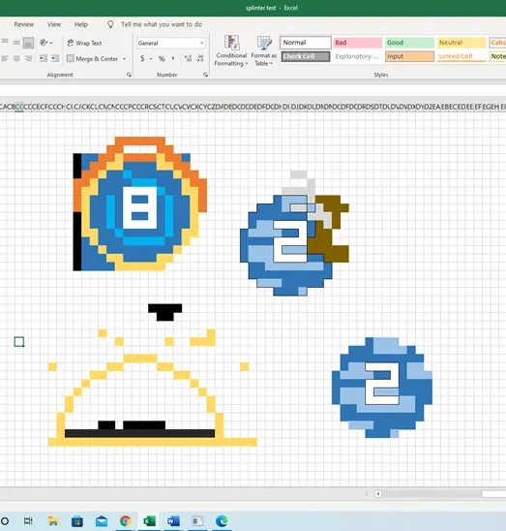Click the Tell me lightbulb icon
506x531 pixels.
110,24
